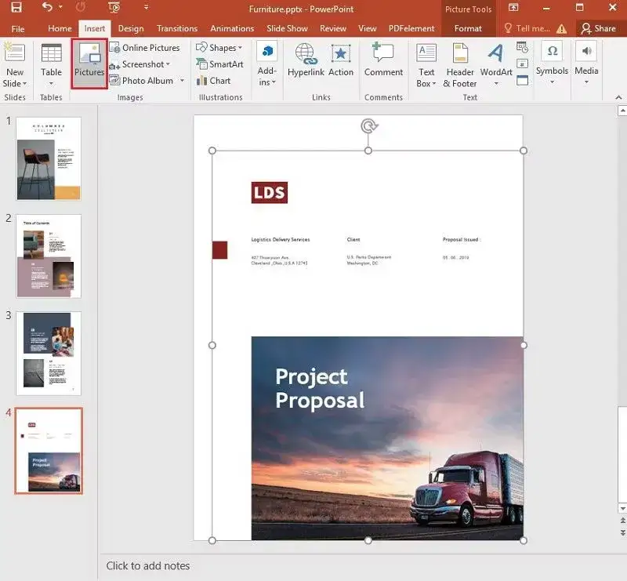Click the 'Logistics Delivery Services' text
This screenshot has height=581, width=627.
pyautogui.click(x=281, y=239)
